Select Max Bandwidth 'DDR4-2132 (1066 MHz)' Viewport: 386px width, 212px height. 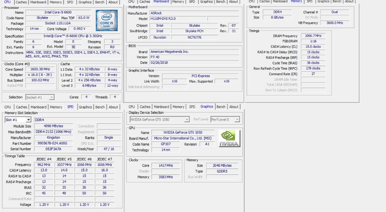54,132
